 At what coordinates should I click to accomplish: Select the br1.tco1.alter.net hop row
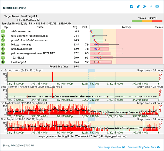tap(21, 45)
